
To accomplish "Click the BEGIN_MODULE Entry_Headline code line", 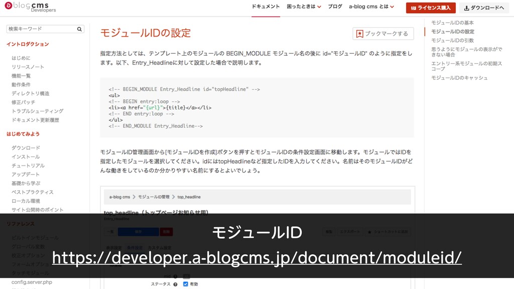I will click(x=184, y=89).
